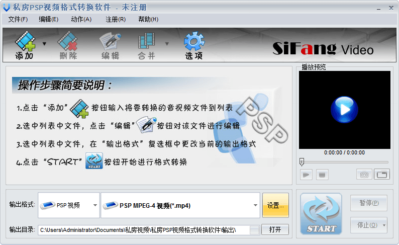This screenshot has width=399, height=245.
Task: Open the 文件(F) menu
Action: 18,19
